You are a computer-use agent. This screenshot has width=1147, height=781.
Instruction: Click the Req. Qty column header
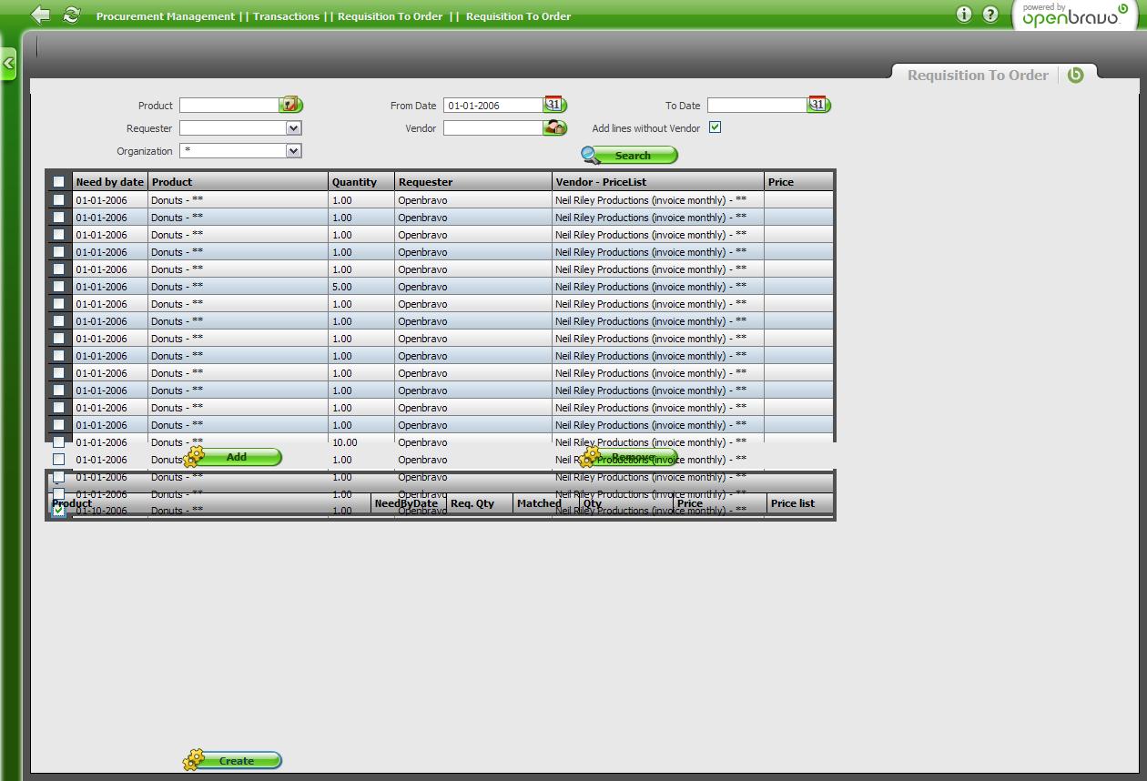point(480,503)
